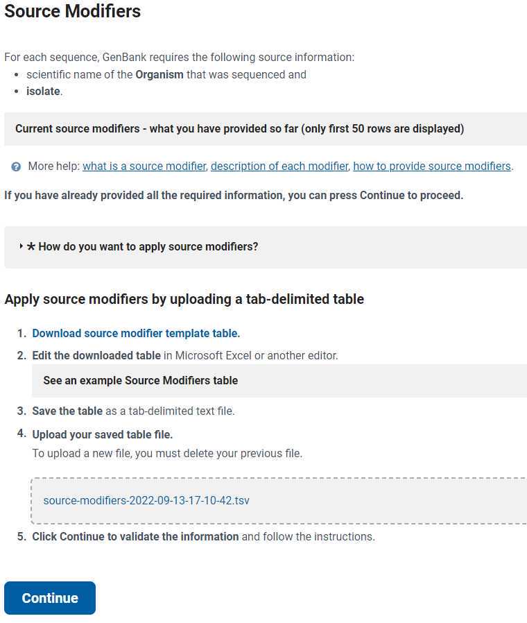Click 'Click Continue to validate the information' text
527x623 pixels.
135,536
